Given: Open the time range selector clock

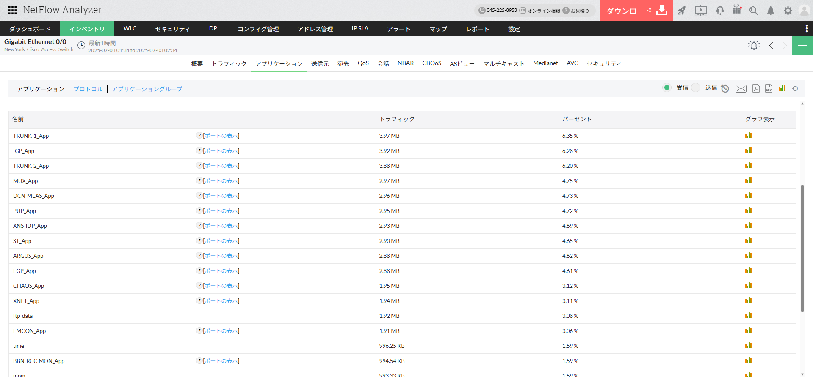Looking at the screenshot, I should pos(81,45).
